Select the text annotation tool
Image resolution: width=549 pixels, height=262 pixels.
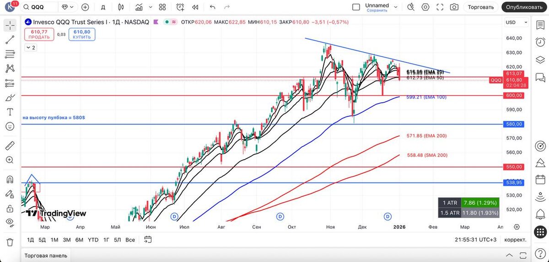click(x=10, y=112)
